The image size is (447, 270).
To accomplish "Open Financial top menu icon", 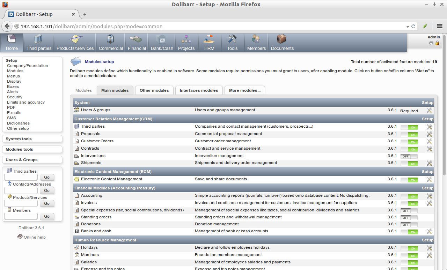I will [137, 39].
